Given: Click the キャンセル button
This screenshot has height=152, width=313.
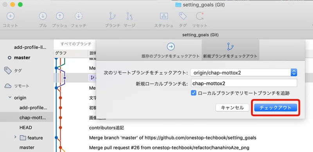Looking at the screenshot, I should pos(232,108).
